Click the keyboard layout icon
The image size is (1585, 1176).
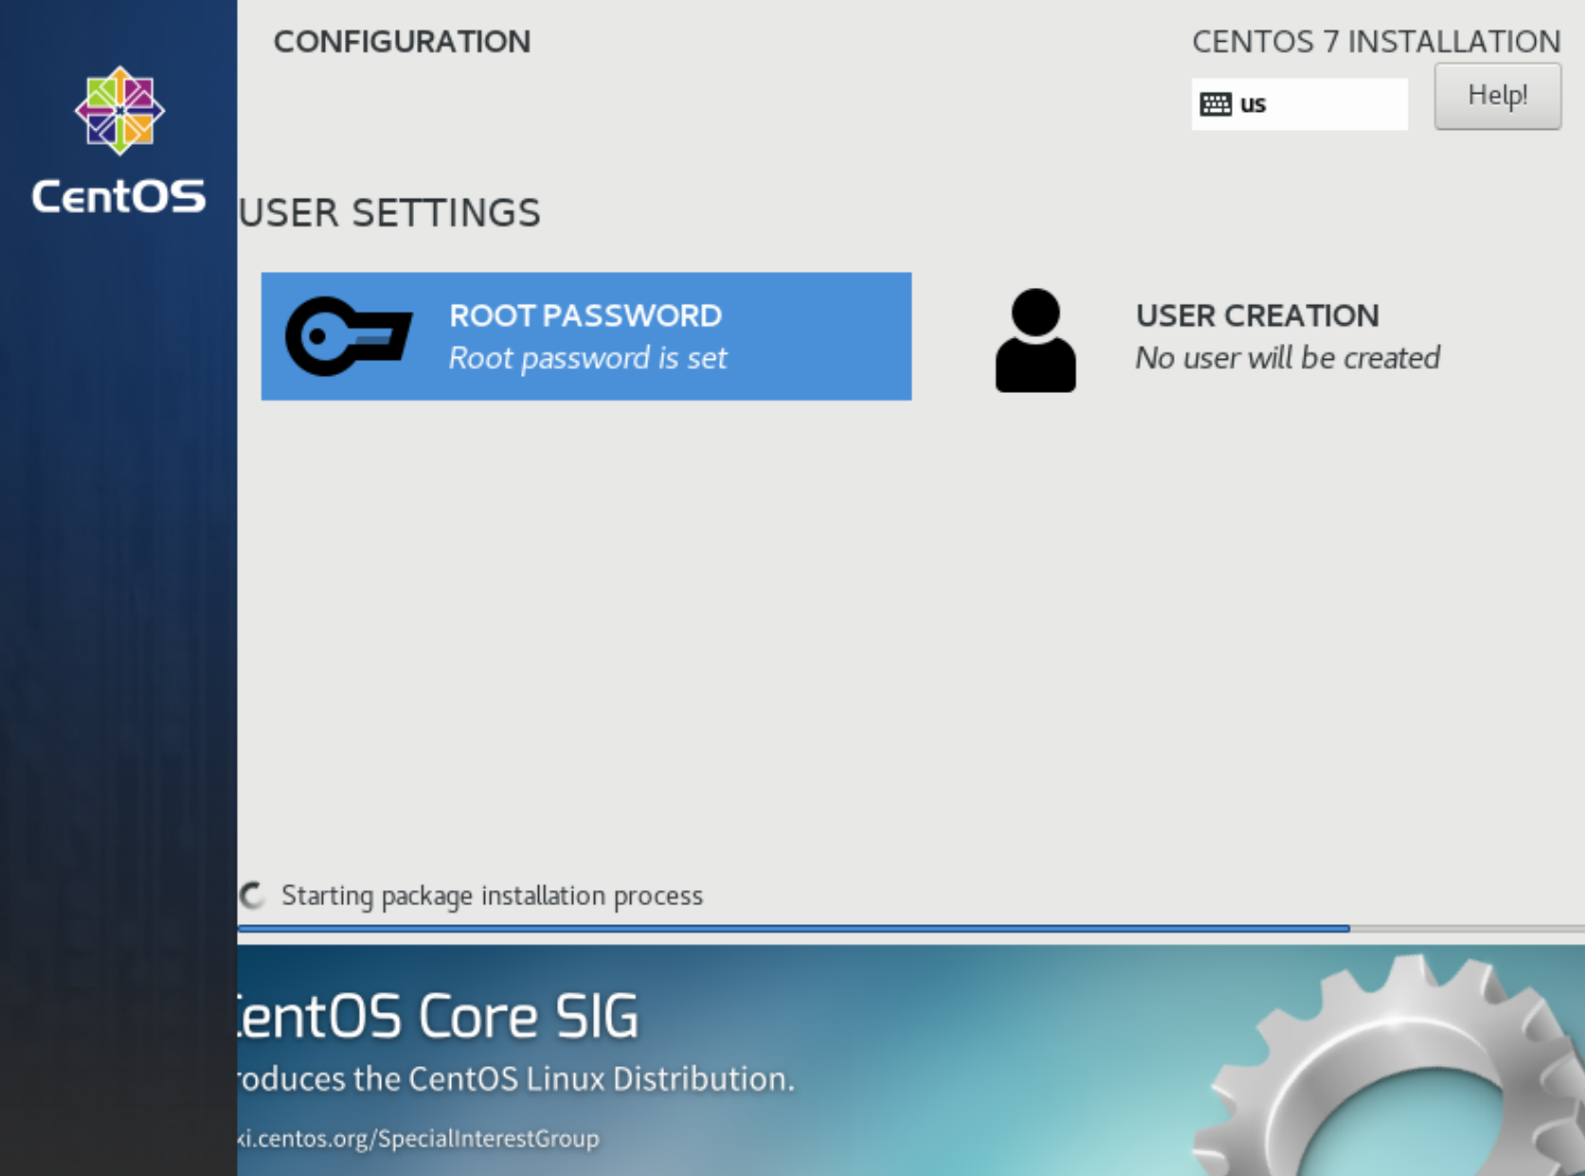1215,104
